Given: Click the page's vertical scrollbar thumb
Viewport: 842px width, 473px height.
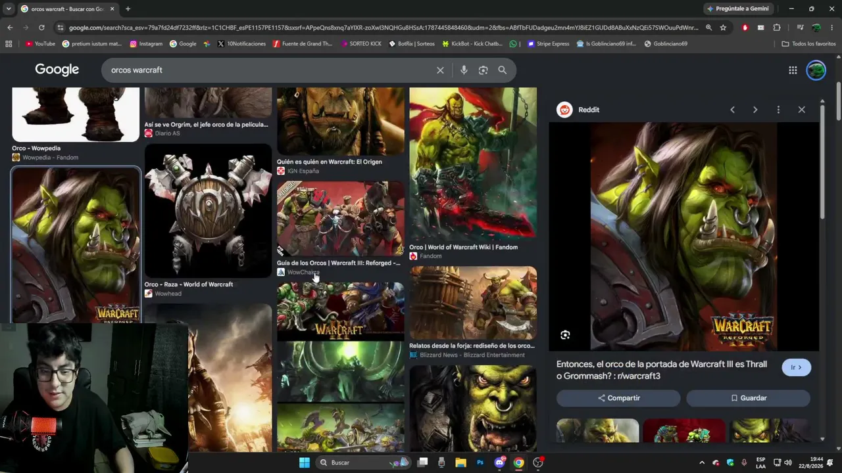Looking at the screenshot, I should (837, 102).
